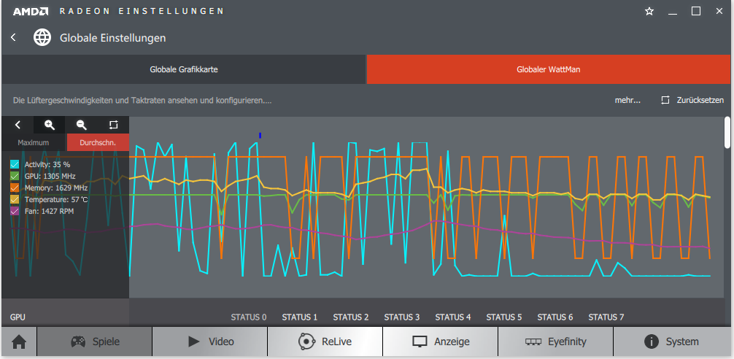The width and height of the screenshot is (734, 359).
Task: Select STATUS 2 column header
Action: [351, 317]
